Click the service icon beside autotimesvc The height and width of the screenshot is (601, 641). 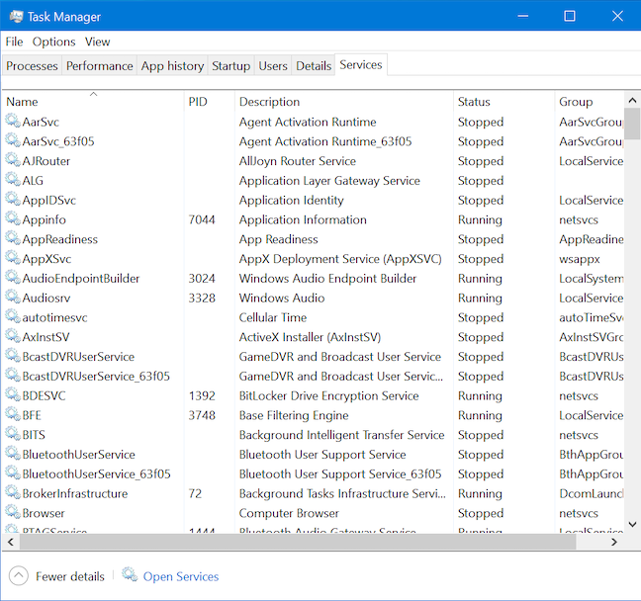(x=13, y=317)
